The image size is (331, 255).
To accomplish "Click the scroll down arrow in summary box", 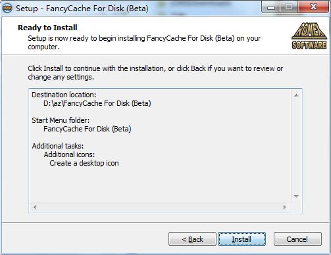I will [x=296, y=197].
